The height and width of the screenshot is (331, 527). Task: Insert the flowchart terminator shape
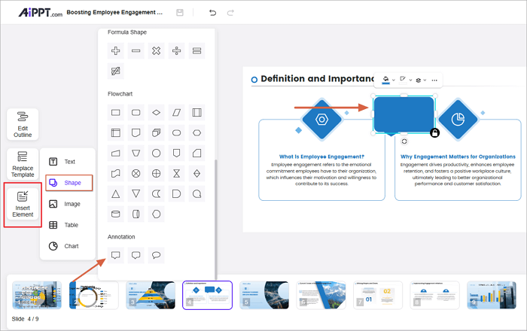176,133
